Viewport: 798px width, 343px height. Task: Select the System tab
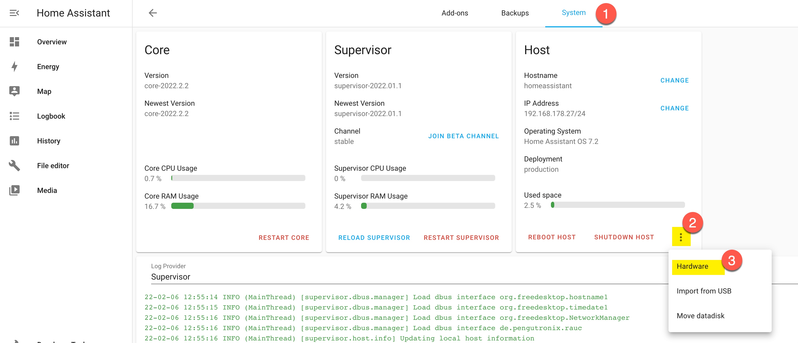573,13
